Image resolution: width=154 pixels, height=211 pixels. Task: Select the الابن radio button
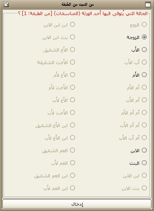[144, 150]
